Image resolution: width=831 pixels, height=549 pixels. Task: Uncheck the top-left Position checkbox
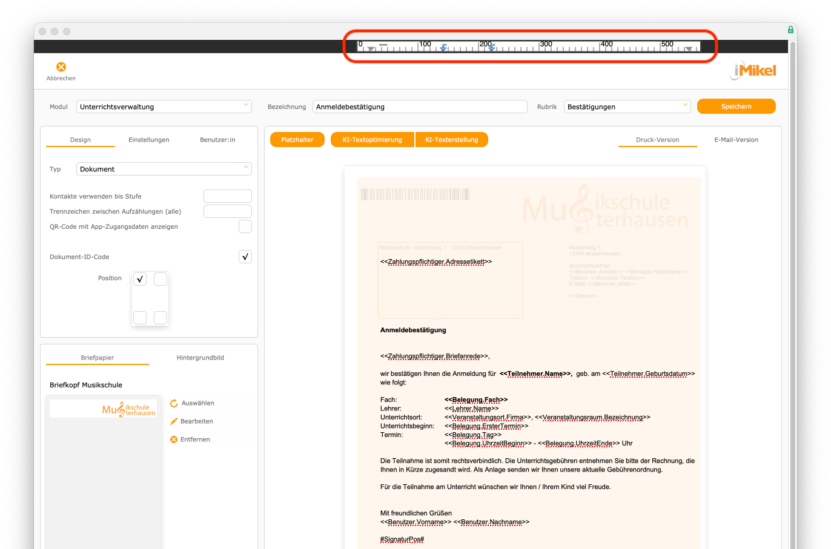click(140, 279)
